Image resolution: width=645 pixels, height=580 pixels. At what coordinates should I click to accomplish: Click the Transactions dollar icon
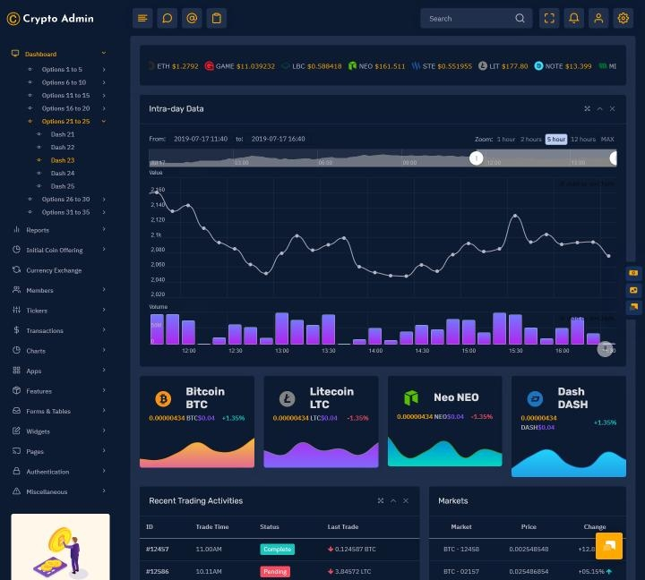pos(16,330)
